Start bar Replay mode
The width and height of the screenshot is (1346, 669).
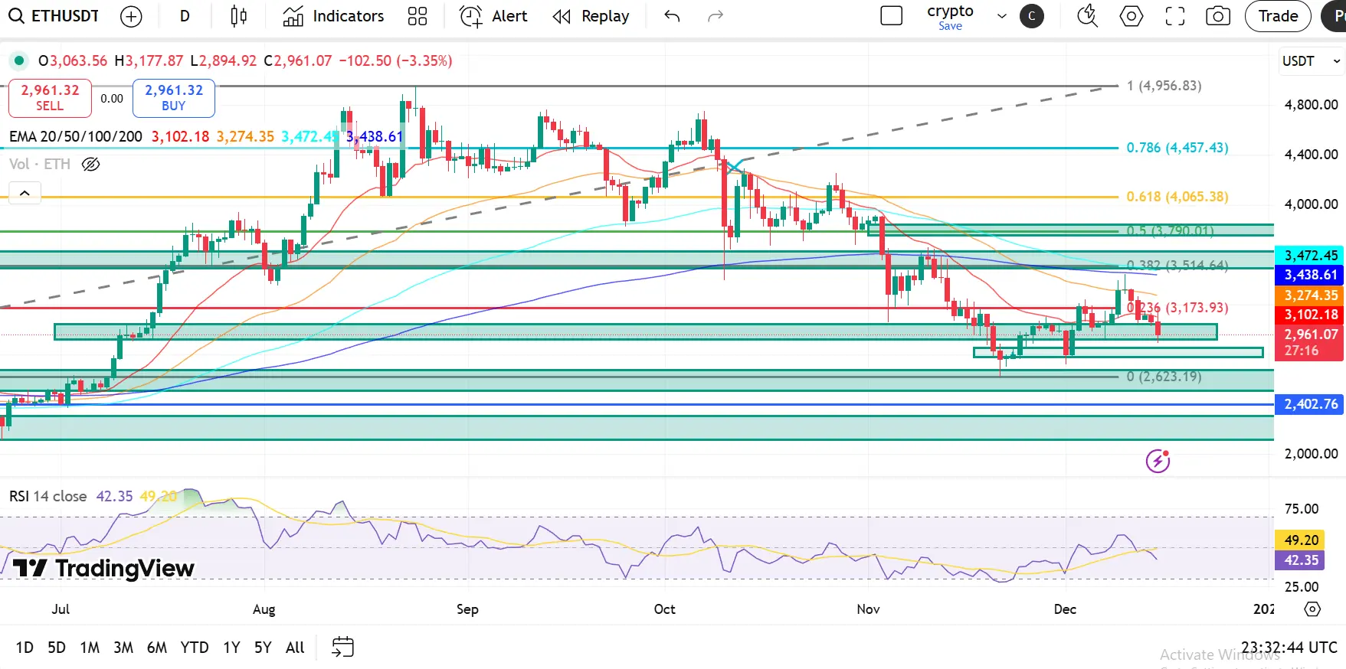[591, 16]
